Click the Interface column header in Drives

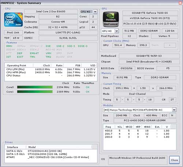tap(15, 147)
